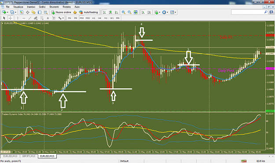Switch timeframe to D1
Image resolution: width=275 pixels, height=163 pixels.
(106, 18)
